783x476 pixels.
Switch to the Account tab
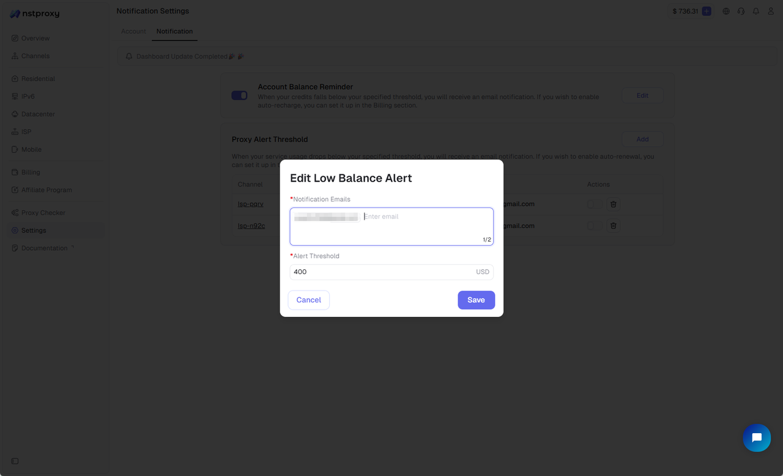click(x=133, y=31)
